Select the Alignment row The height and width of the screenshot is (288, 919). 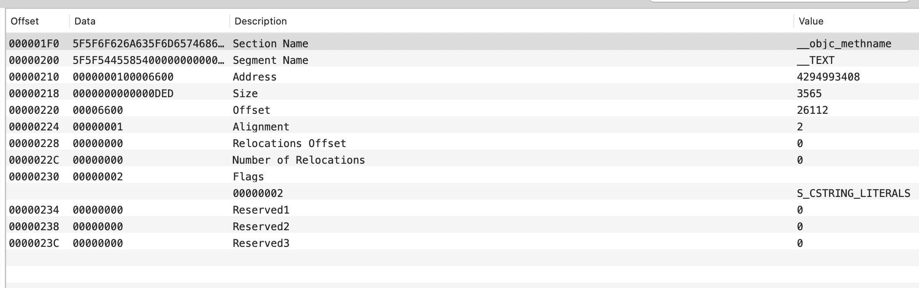click(x=463, y=126)
